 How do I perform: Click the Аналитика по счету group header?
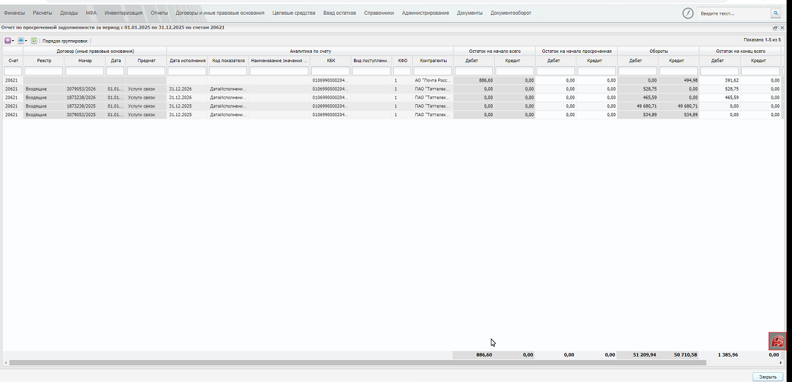click(x=310, y=51)
